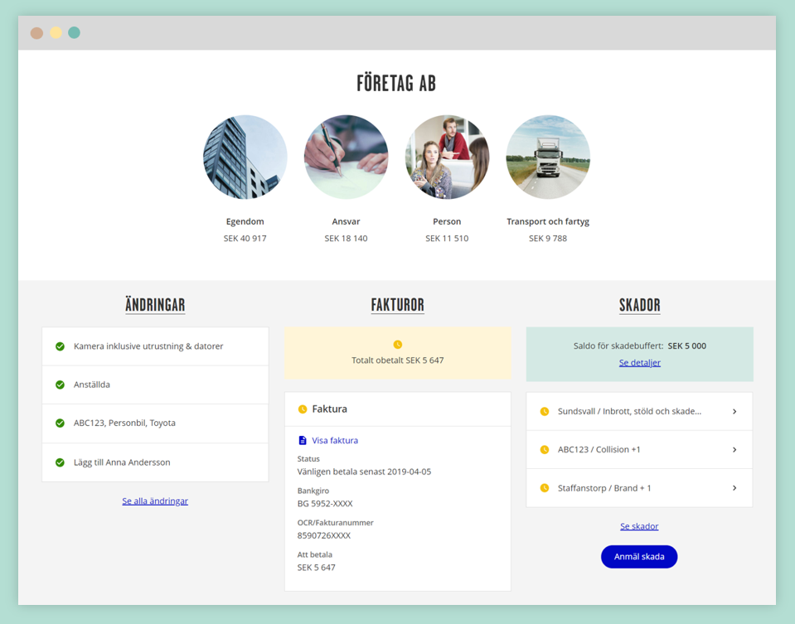
Task: Click the Transport amount SEK 9 788
Action: pos(548,238)
